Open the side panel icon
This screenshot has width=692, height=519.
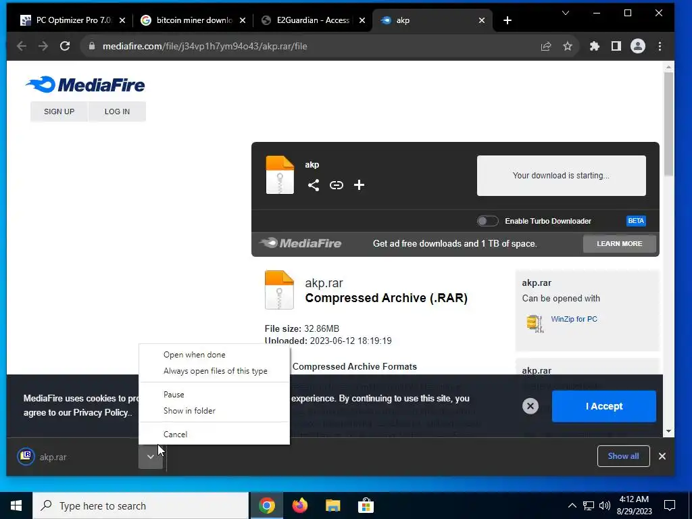pos(616,46)
